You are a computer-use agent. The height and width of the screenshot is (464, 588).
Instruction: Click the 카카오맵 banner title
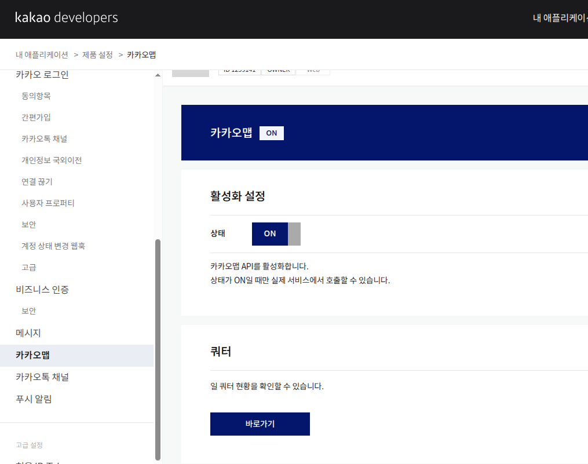[x=231, y=133]
